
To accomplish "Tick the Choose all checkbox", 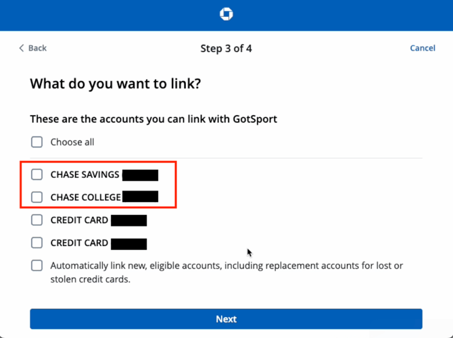I will coord(37,142).
